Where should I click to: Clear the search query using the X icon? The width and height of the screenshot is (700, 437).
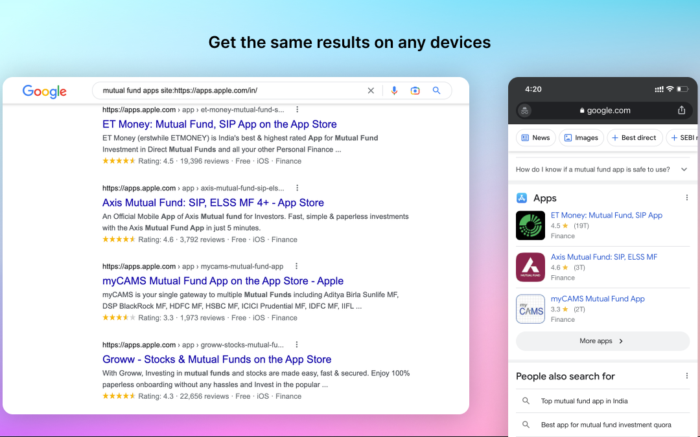coord(371,91)
